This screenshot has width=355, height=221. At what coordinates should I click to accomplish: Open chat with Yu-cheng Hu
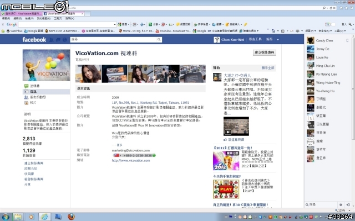pyautogui.click(x=327, y=91)
